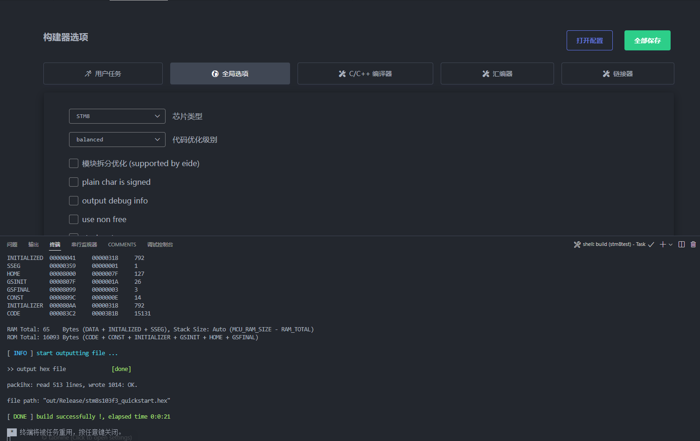The height and width of the screenshot is (441, 700).
Task: Enable the 模块拆分优化 checkbox
Action: [x=74, y=163]
